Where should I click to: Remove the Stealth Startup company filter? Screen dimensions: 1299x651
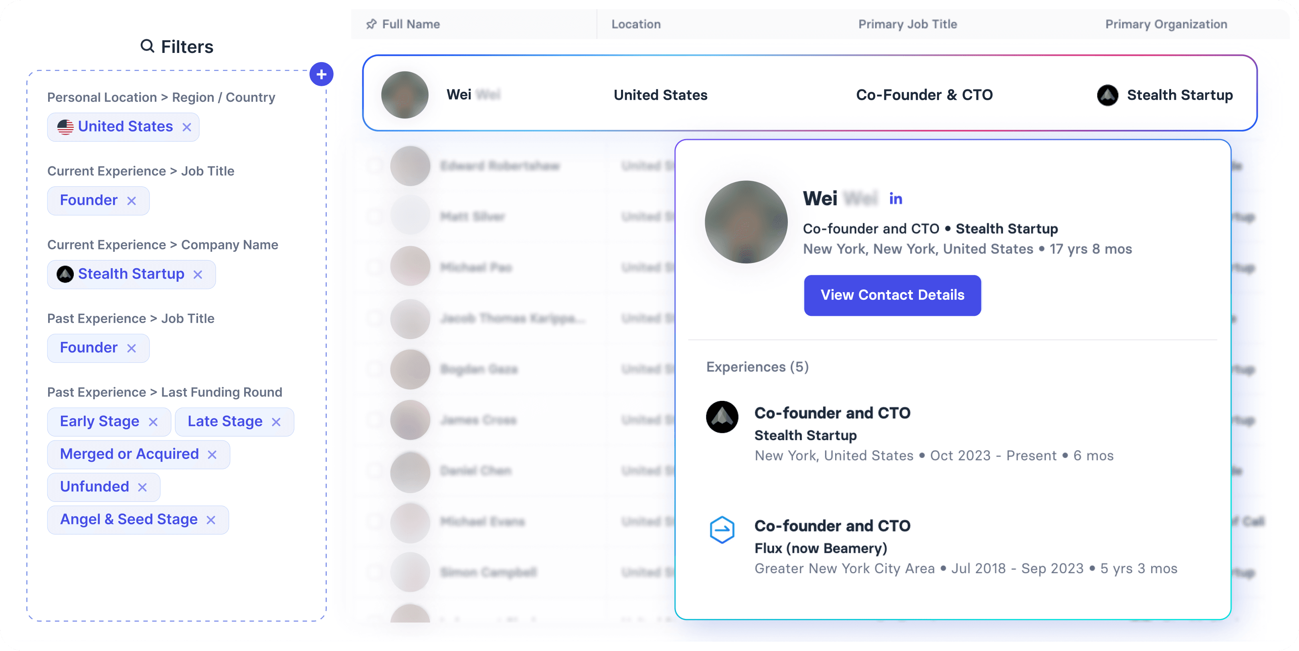(198, 274)
